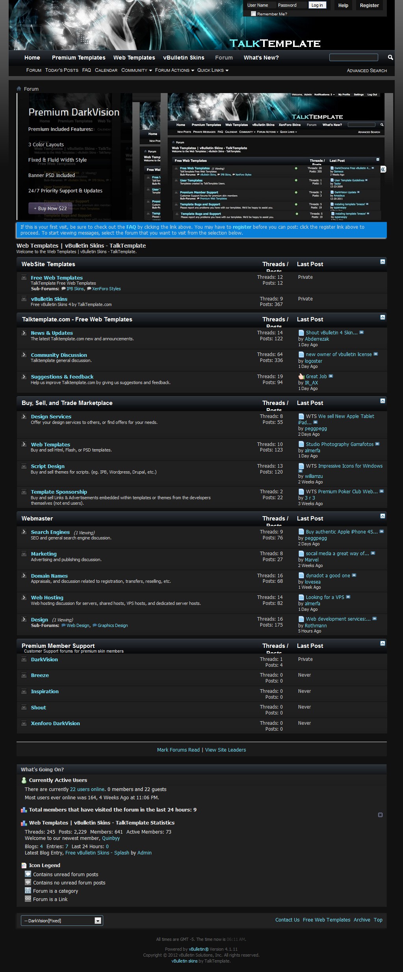Click the search magnifier icon
The height and width of the screenshot is (972, 403).
[x=390, y=58]
